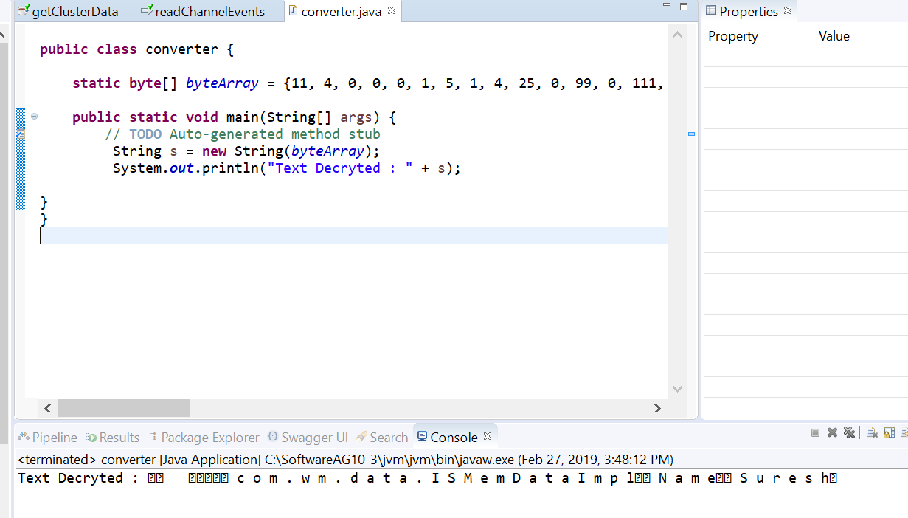Click the System.out.println code line
This screenshot has height=518, width=908.
click(x=286, y=168)
